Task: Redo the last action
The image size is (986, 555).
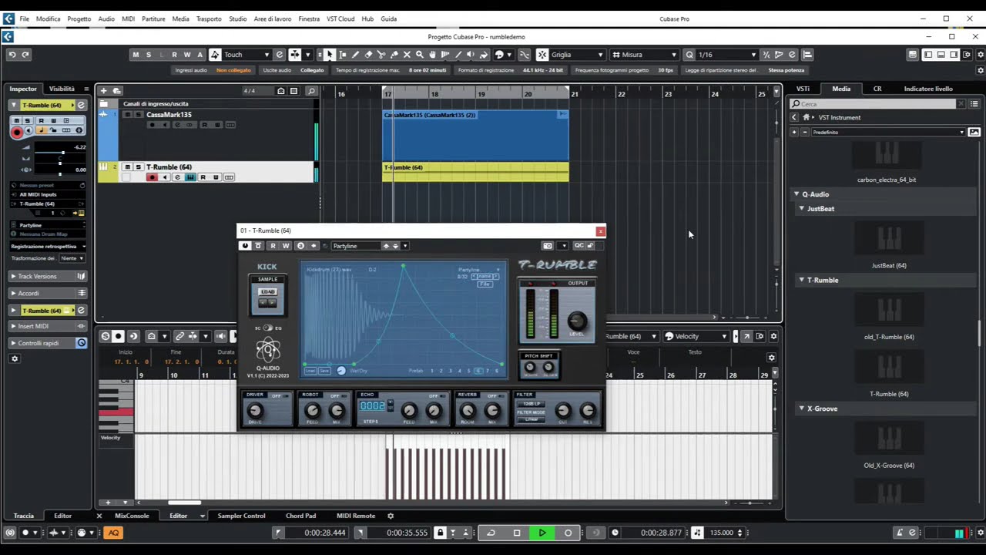Action: point(25,55)
